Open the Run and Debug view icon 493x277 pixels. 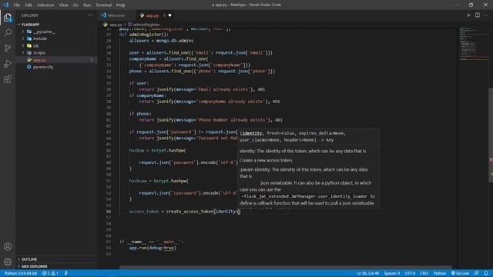coord(8,63)
